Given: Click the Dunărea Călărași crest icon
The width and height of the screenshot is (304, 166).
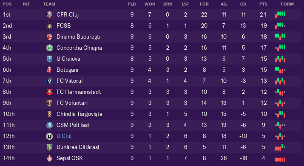Looking at the screenshot, I should pyautogui.click(x=49, y=147).
